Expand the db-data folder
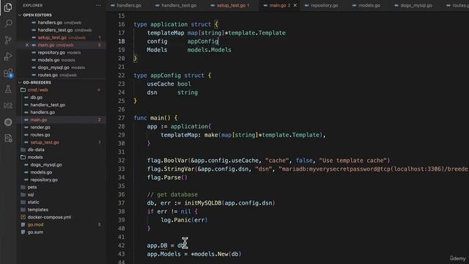This screenshot has width=469, height=264. point(36,150)
